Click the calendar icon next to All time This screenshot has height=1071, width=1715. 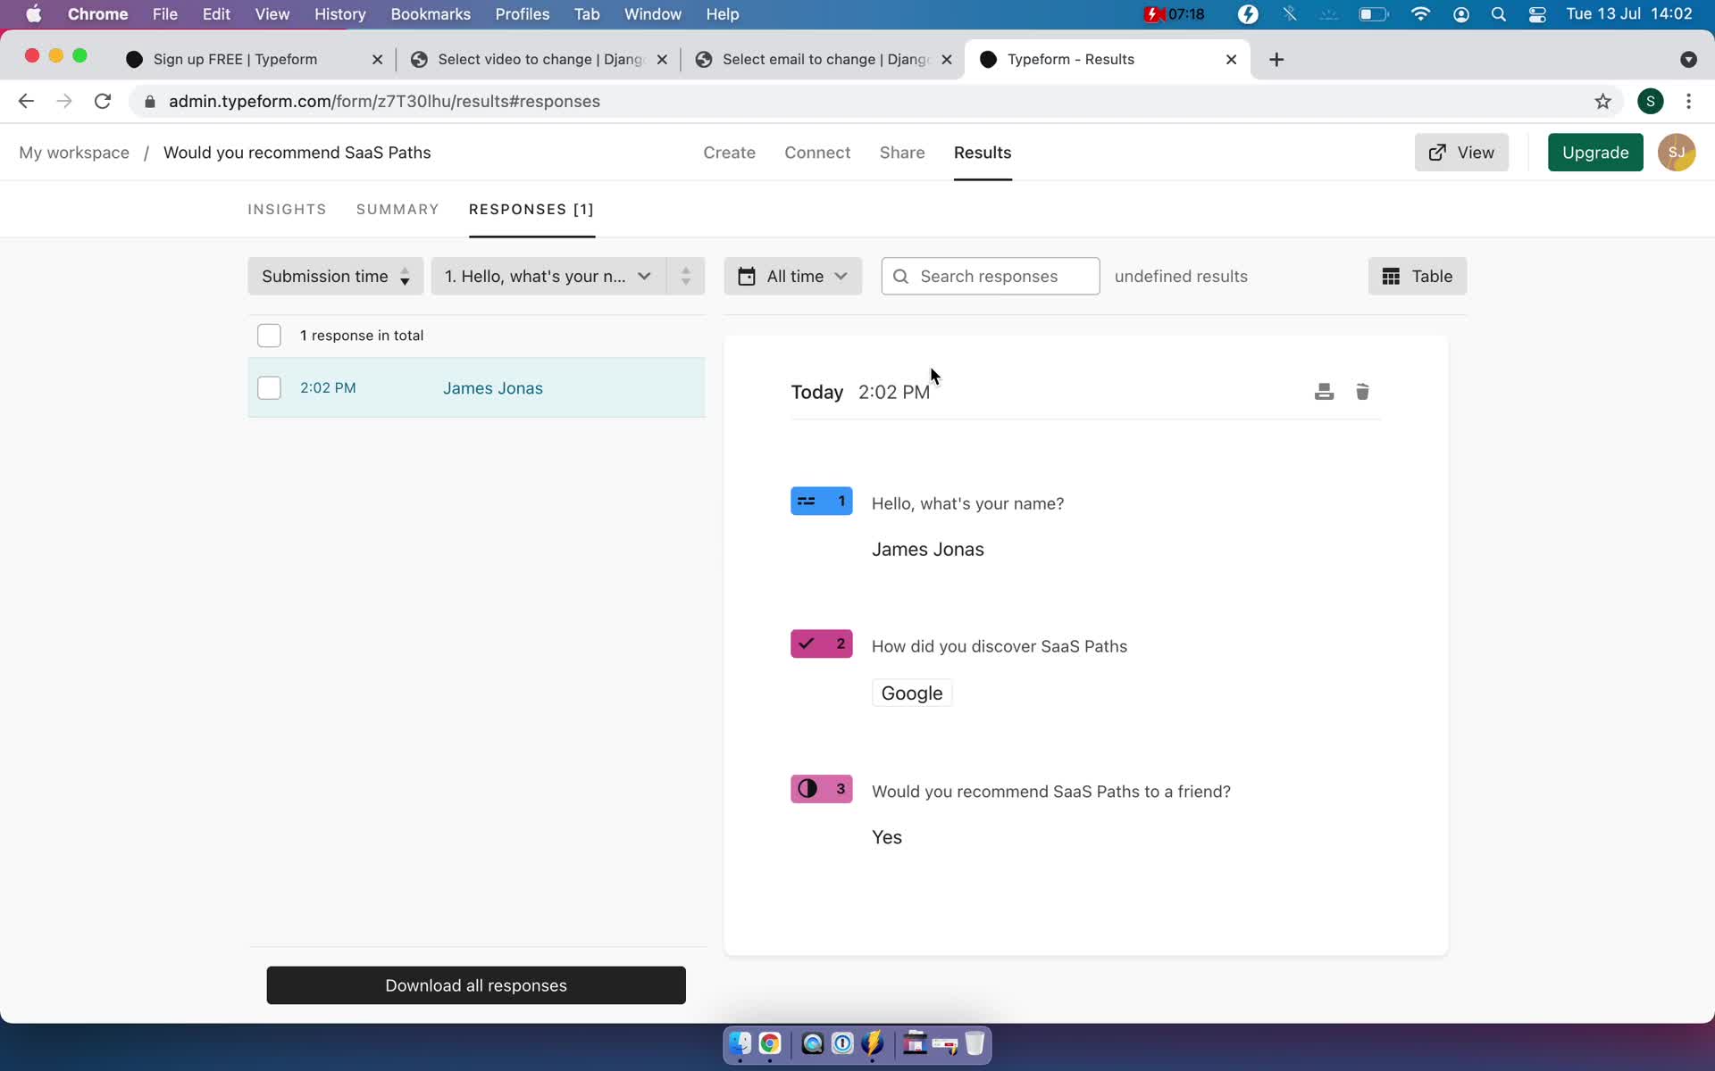click(x=746, y=275)
